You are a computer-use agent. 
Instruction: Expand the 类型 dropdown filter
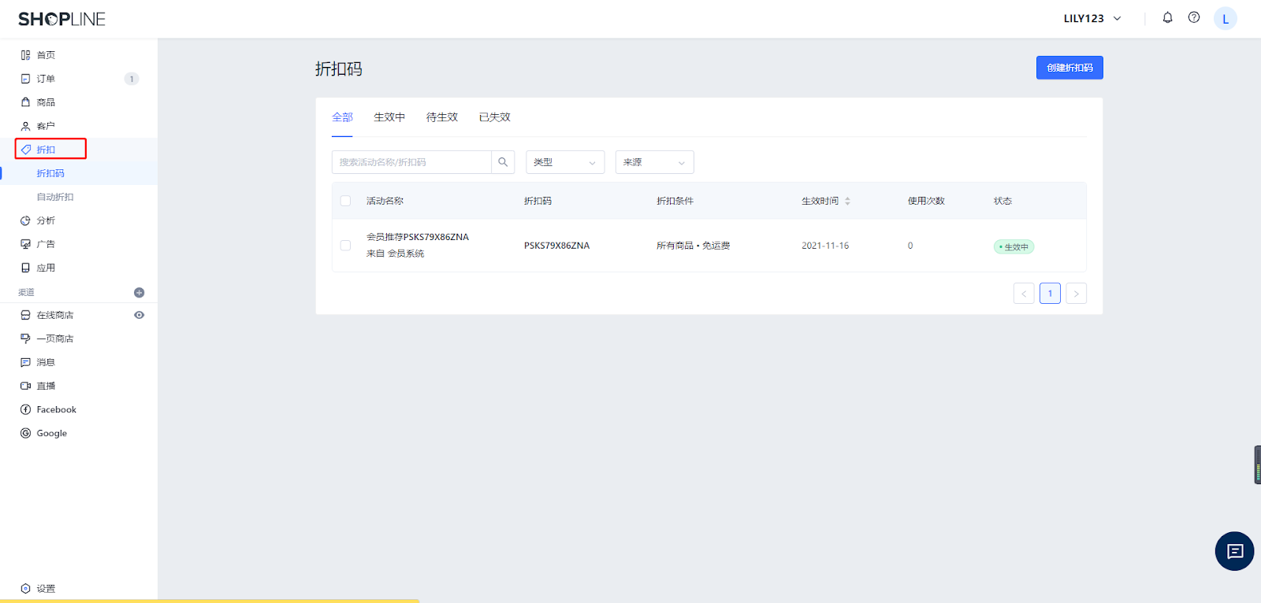pyautogui.click(x=564, y=162)
